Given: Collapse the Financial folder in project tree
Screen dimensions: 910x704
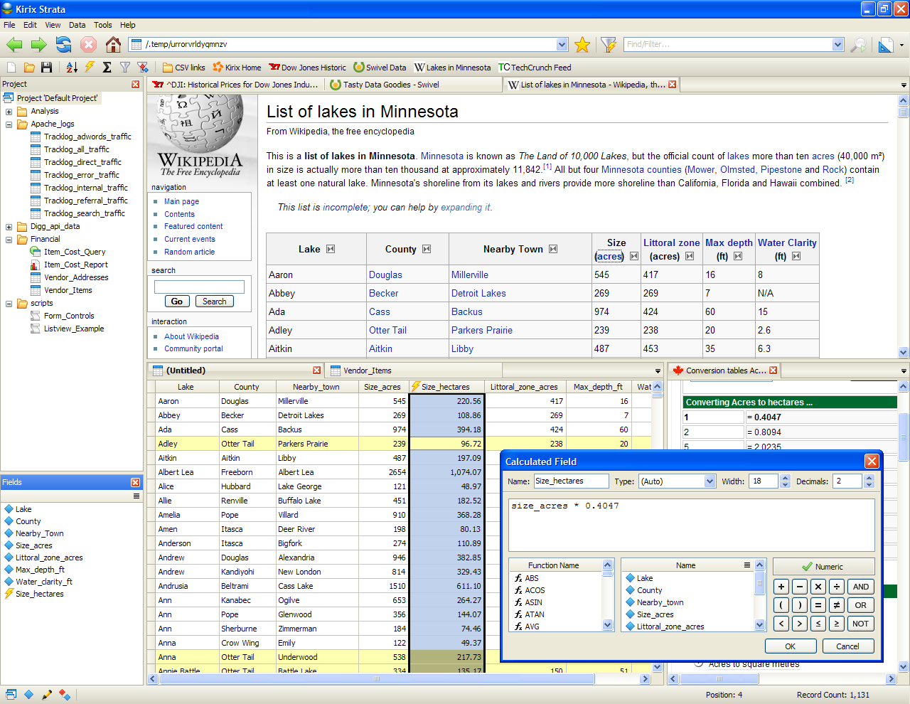Looking at the screenshot, I should pos(9,240).
